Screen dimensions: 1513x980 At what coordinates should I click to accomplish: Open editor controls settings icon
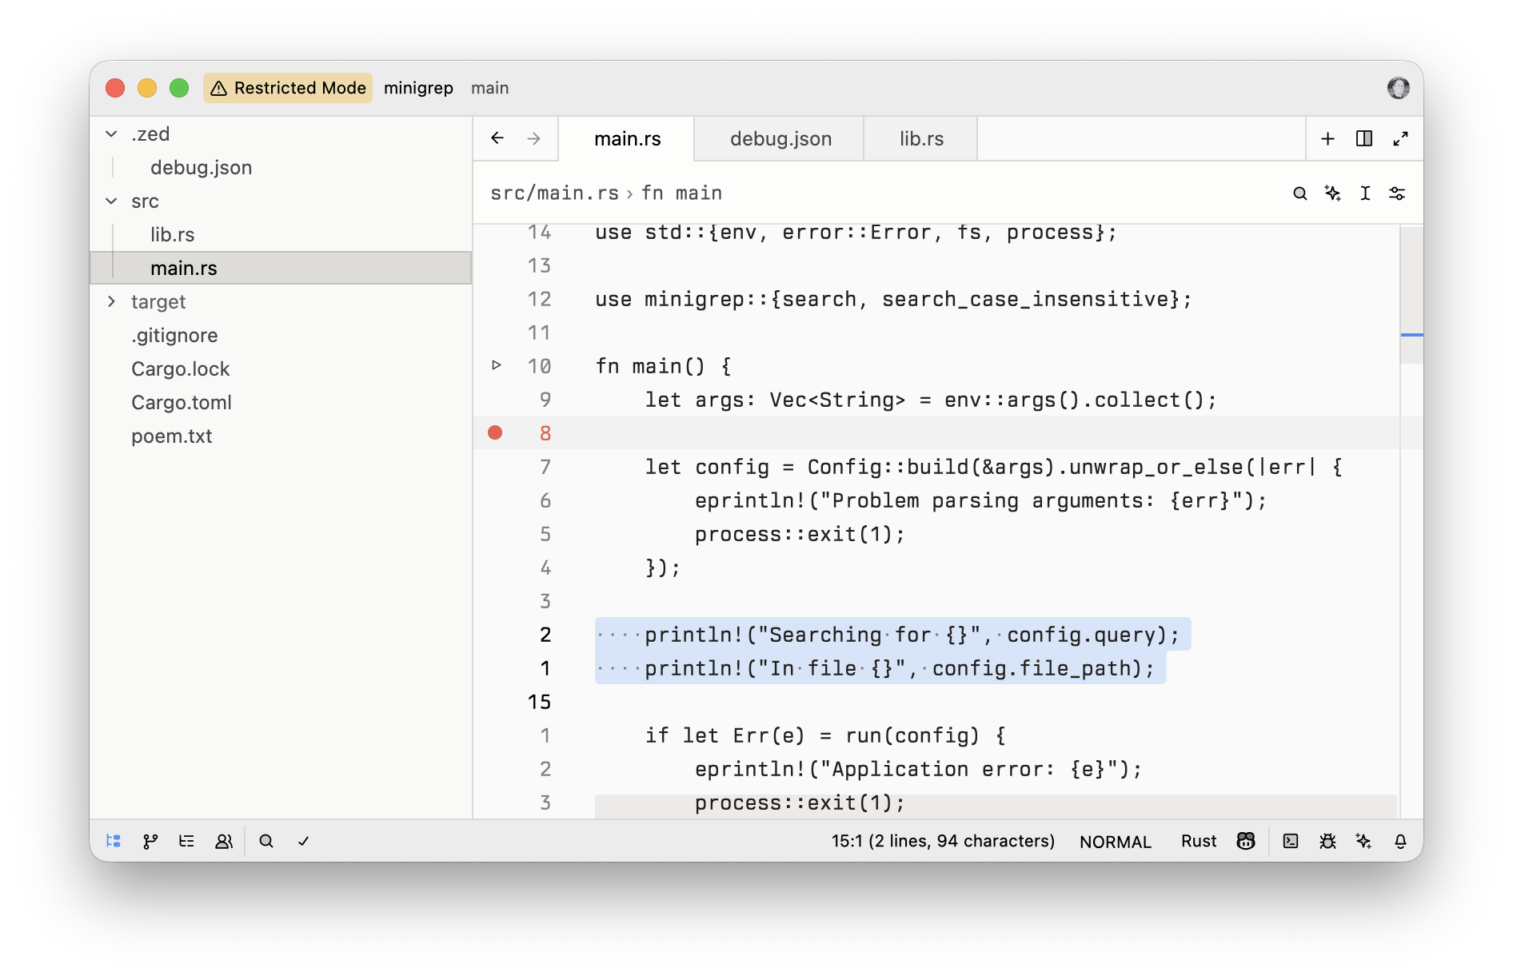(1397, 193)
